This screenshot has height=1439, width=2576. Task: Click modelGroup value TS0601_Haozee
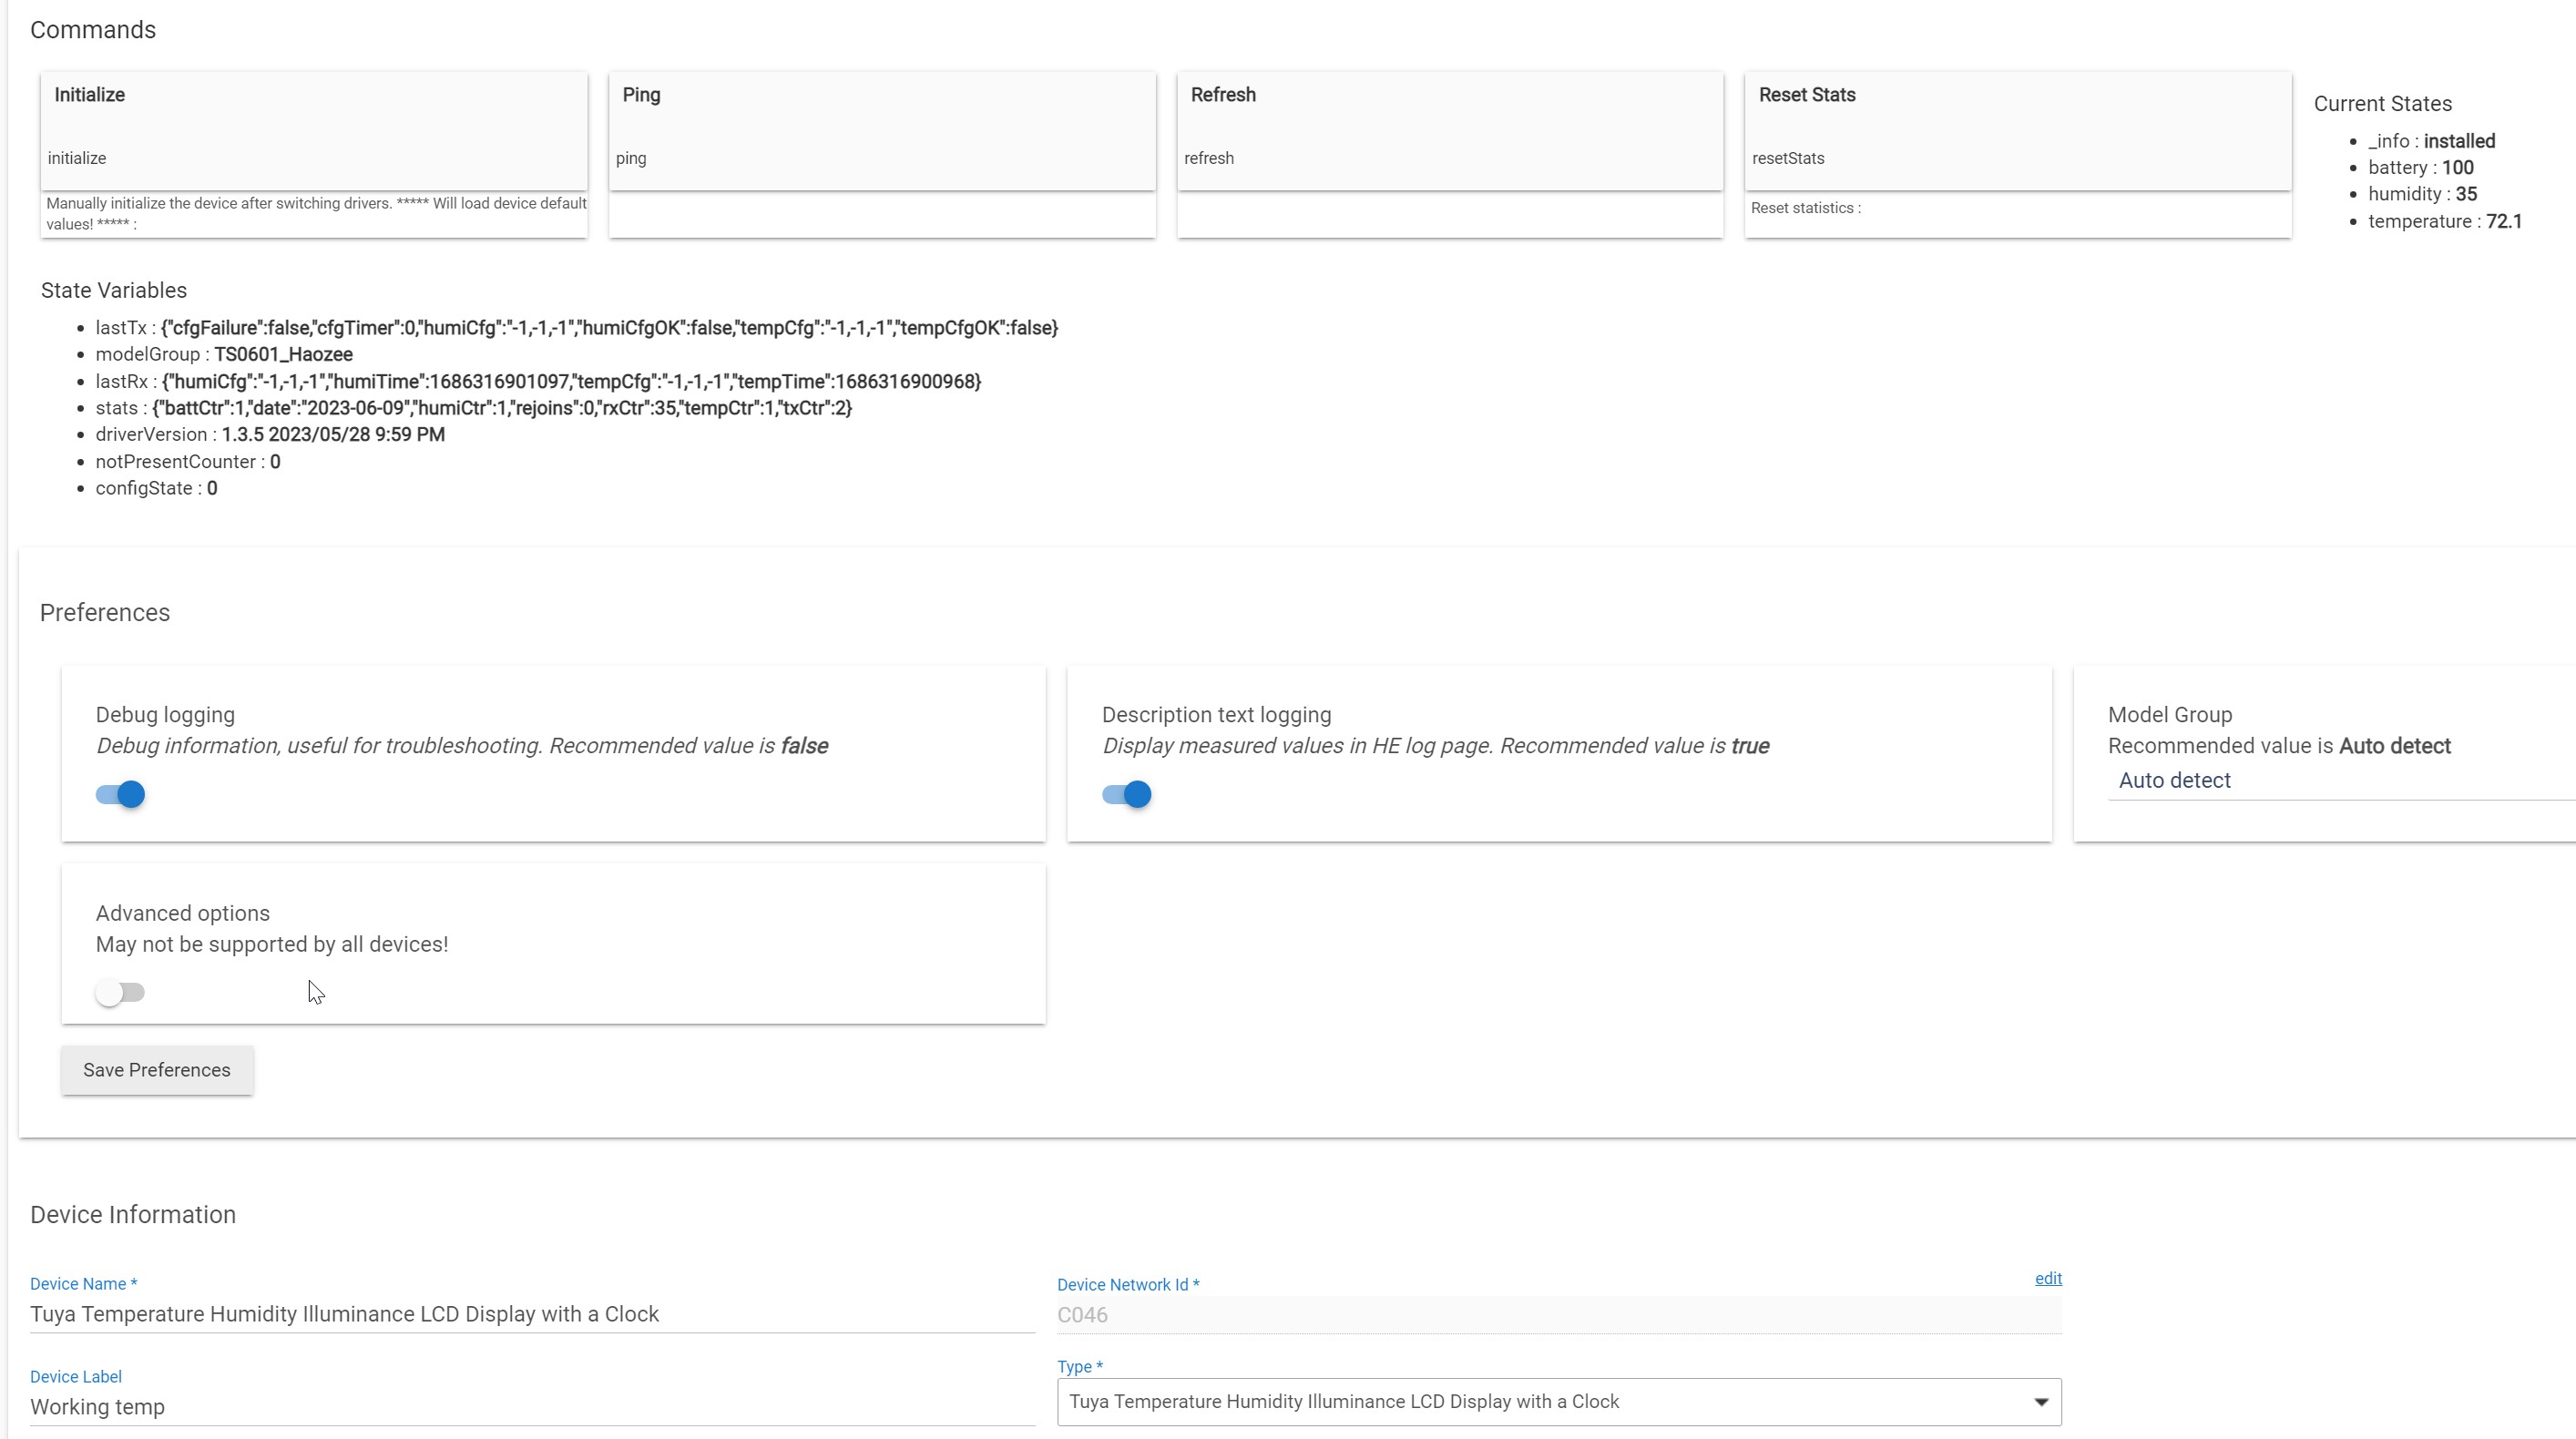283,354
